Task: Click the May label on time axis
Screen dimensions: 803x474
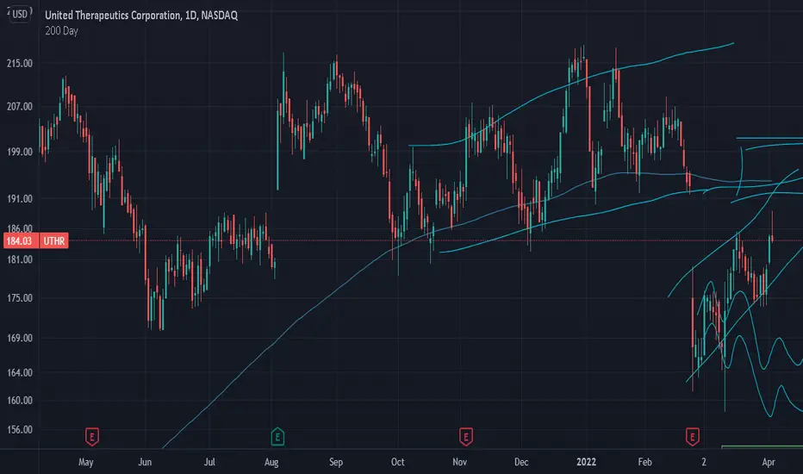Action: [x=86, y=462]
